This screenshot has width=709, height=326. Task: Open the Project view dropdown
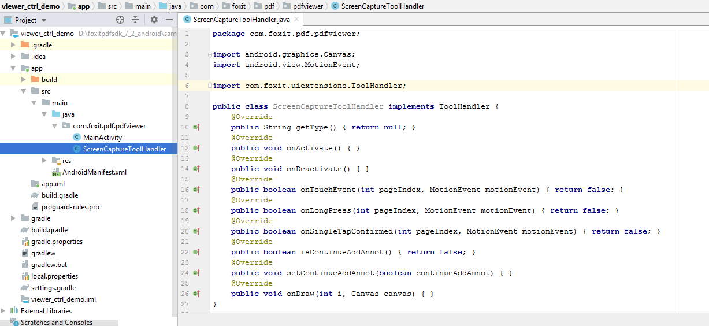[44, 20]
